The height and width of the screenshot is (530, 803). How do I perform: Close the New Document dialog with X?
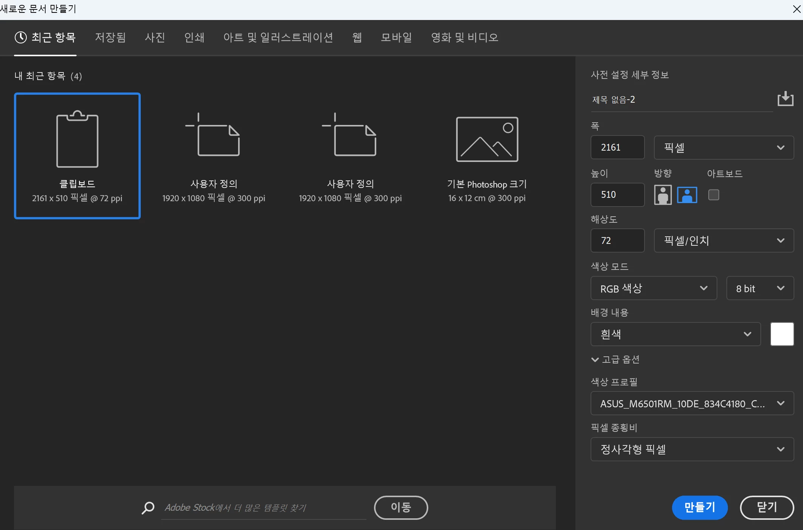point(797,9)
